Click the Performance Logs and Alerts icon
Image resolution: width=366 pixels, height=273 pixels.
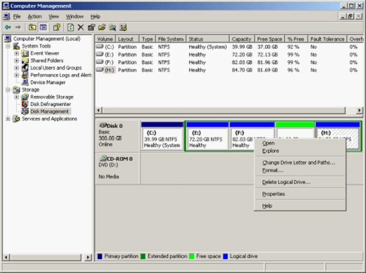click(x=25, y=75)
